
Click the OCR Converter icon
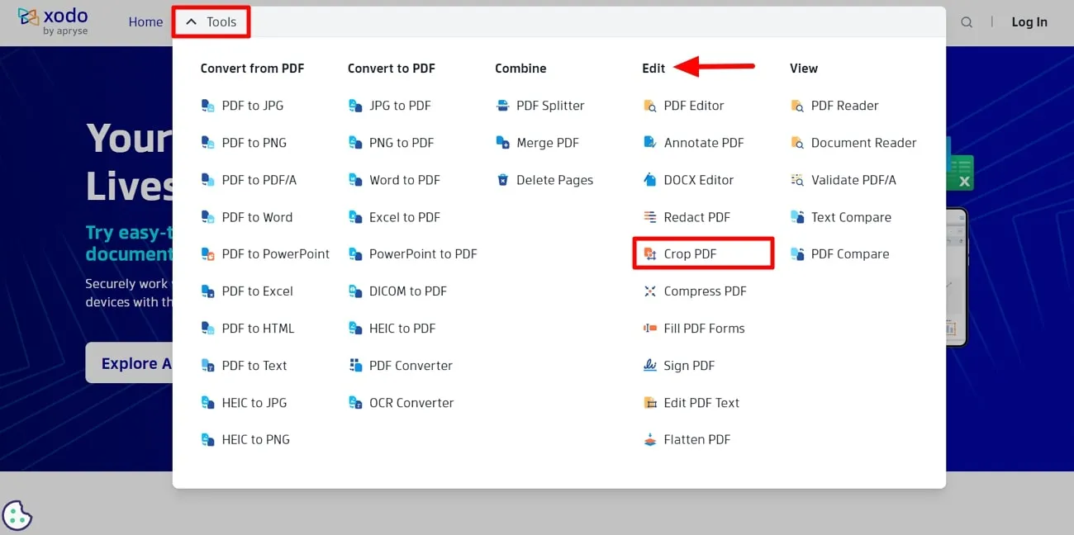pos(355,402)
